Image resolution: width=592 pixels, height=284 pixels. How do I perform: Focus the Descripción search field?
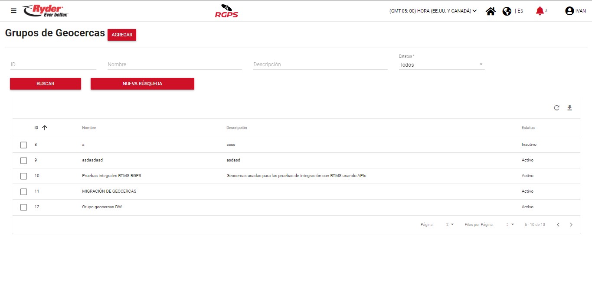point(320,65)
